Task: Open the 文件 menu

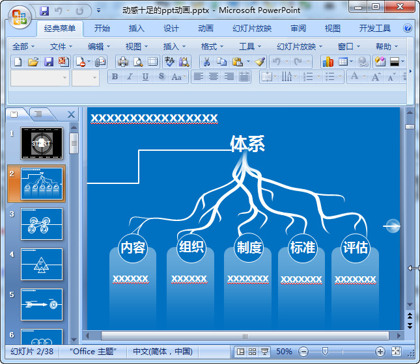Action: (61, 47)
